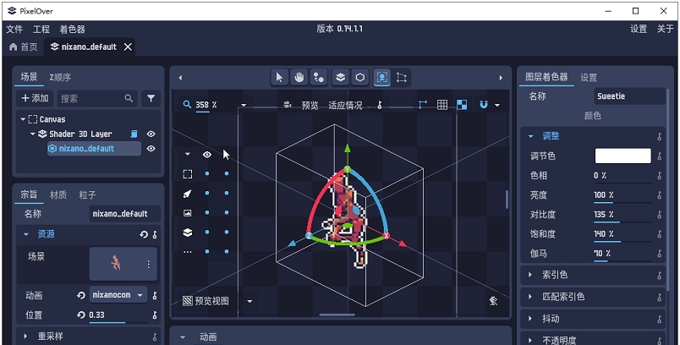The image size is (680, 345).
Task: Hide the Shader 3D Layer
Action: [x=151, y=134]
